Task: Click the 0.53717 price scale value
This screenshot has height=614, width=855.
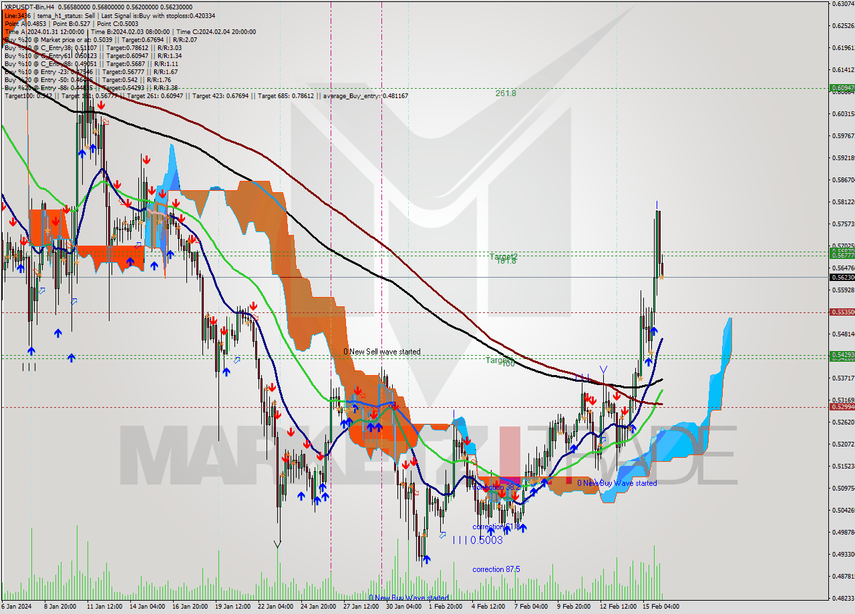Action: tap(843, 378)
